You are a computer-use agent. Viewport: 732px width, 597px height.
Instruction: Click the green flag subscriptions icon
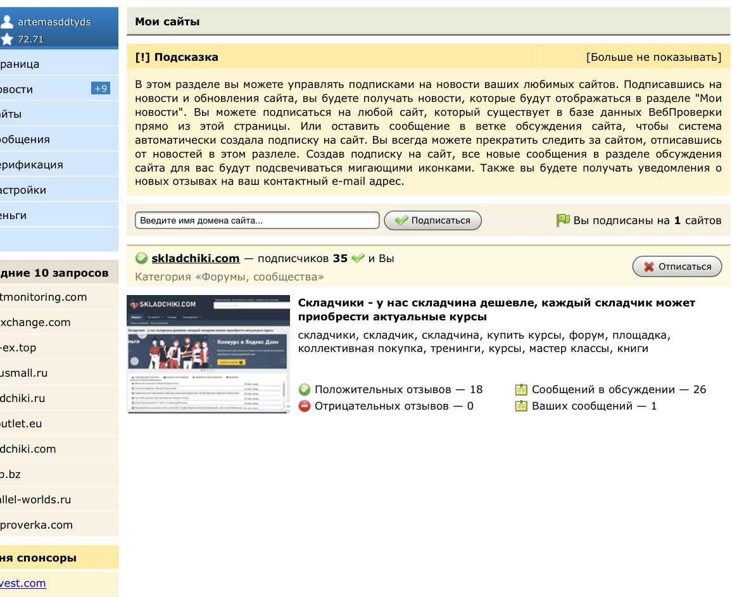click(x=563, y=220)
